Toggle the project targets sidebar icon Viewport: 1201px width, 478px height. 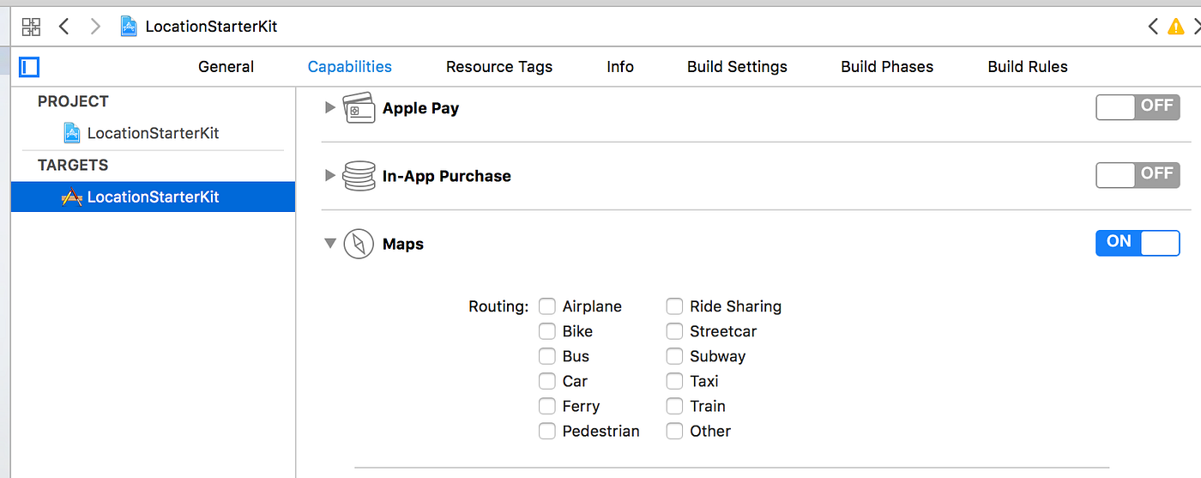click(x=30, y=67)
